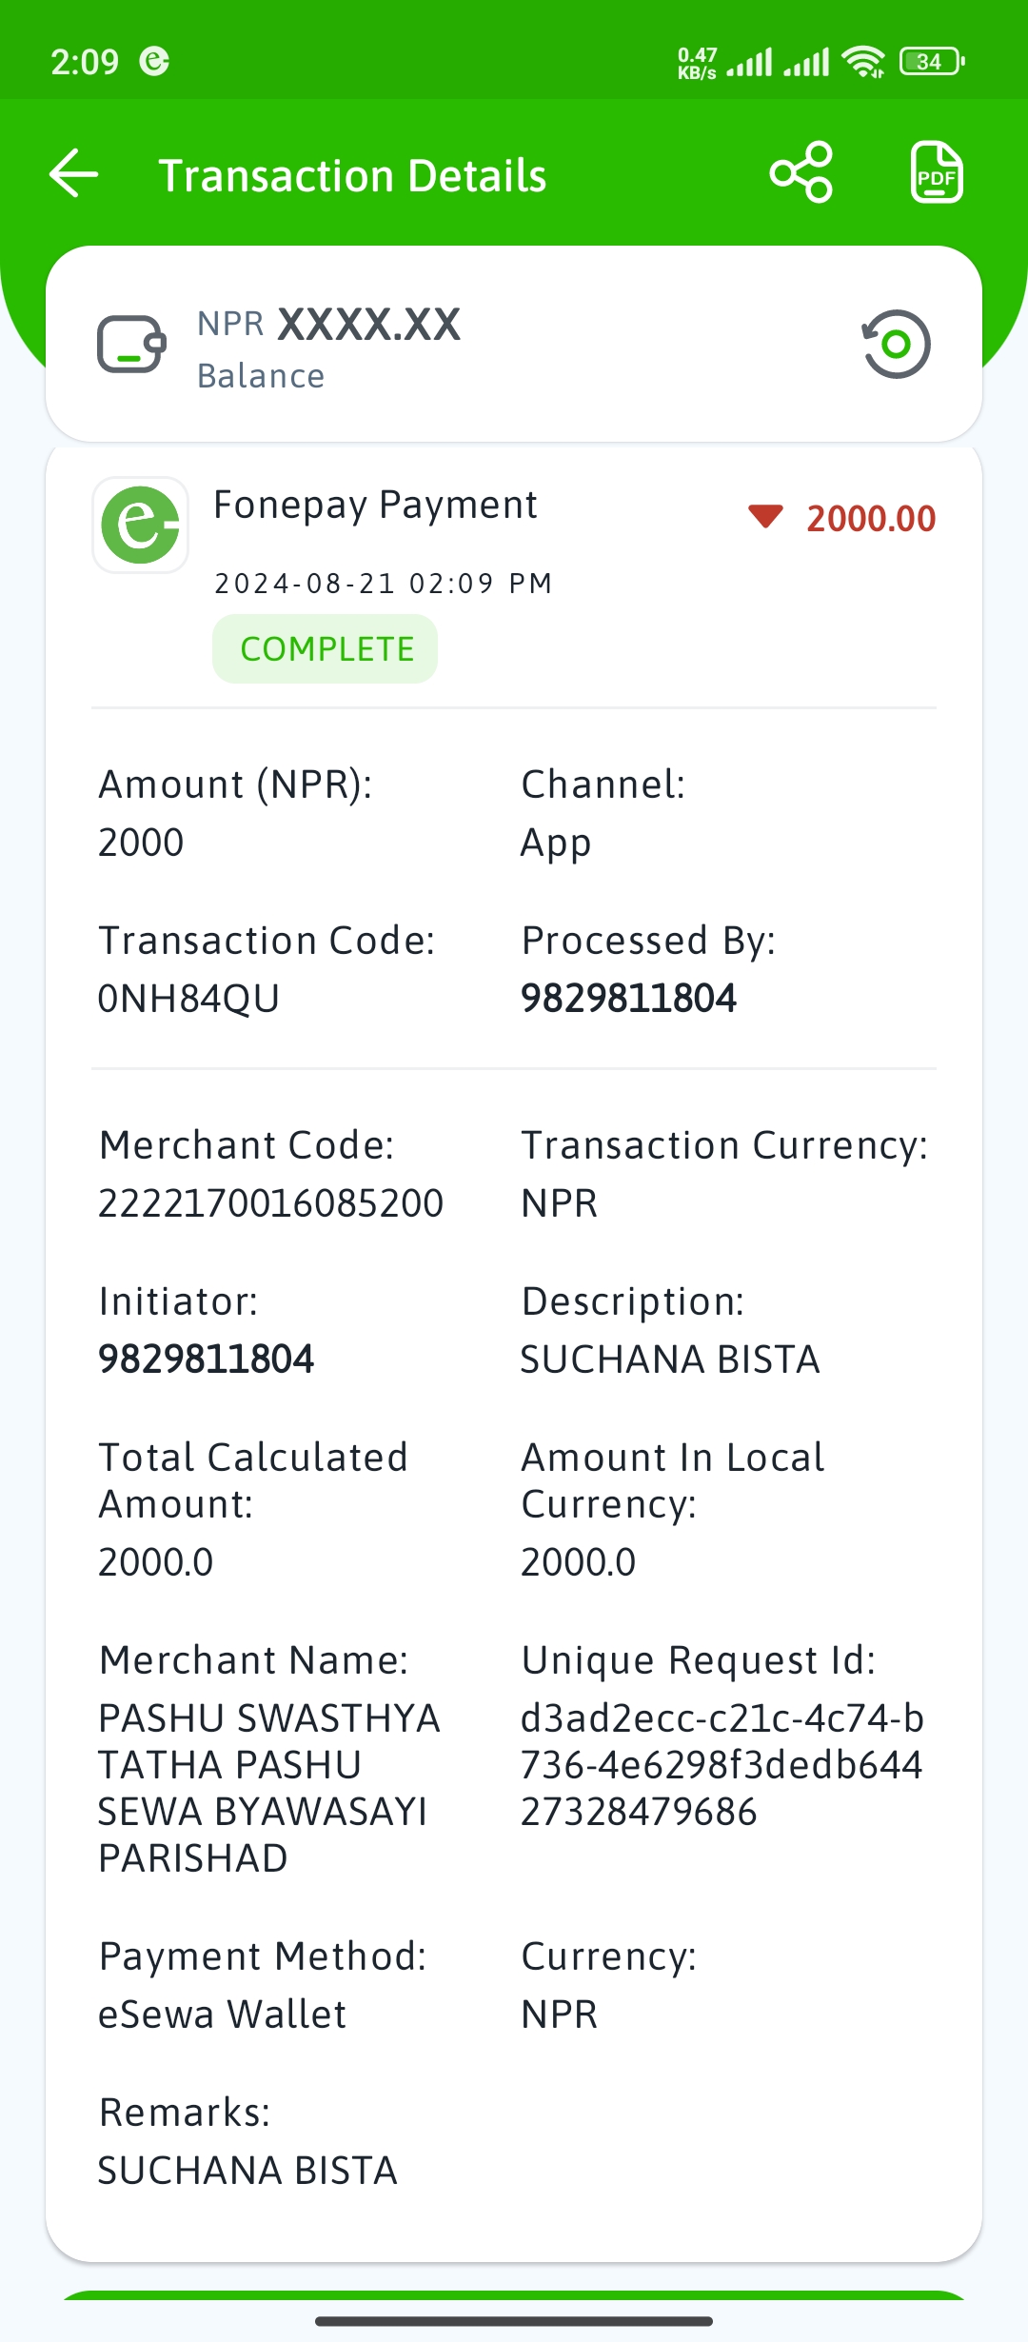Tap the Unique Request Id value

(x=722, y=1765)
